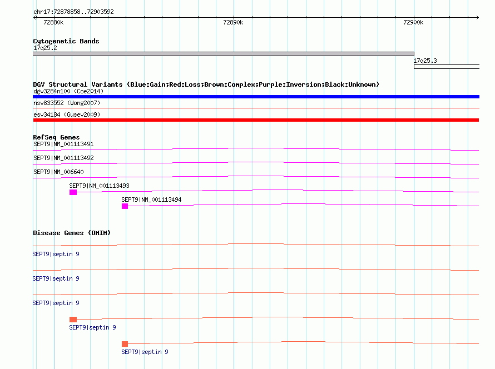
Task: Click the Disease Genes (OMIM) track title
Action: point(72,233)
